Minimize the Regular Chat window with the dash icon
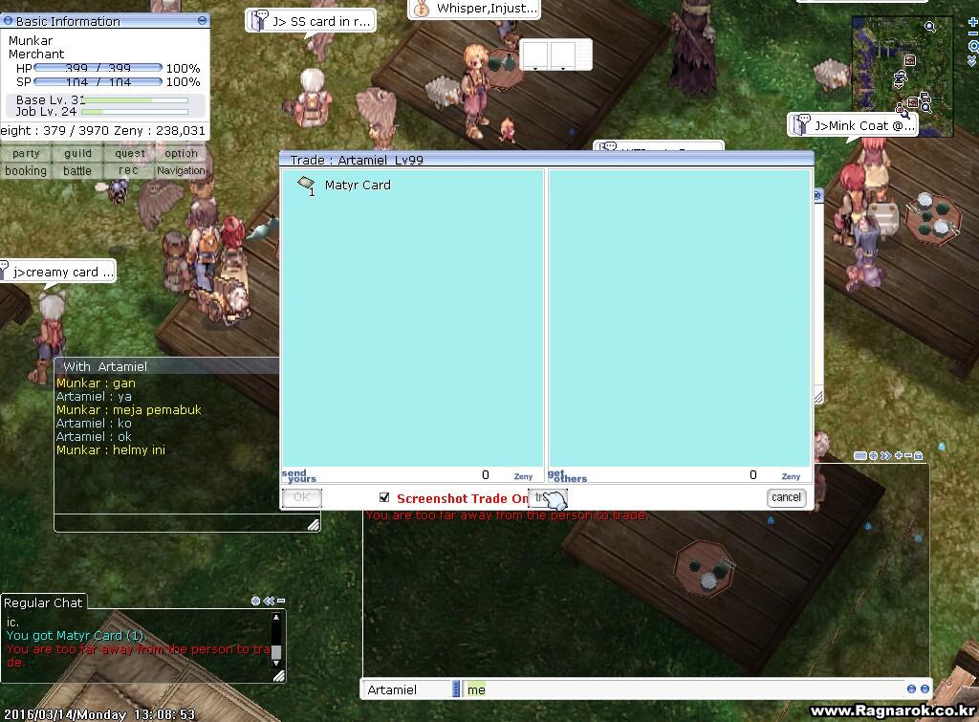 pos(281,601)
